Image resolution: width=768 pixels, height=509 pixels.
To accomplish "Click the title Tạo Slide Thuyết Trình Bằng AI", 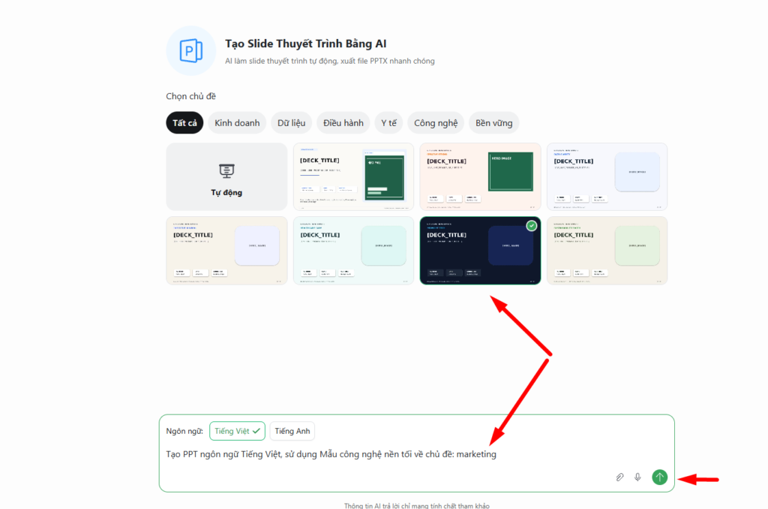I will click(x=306, y=44).
